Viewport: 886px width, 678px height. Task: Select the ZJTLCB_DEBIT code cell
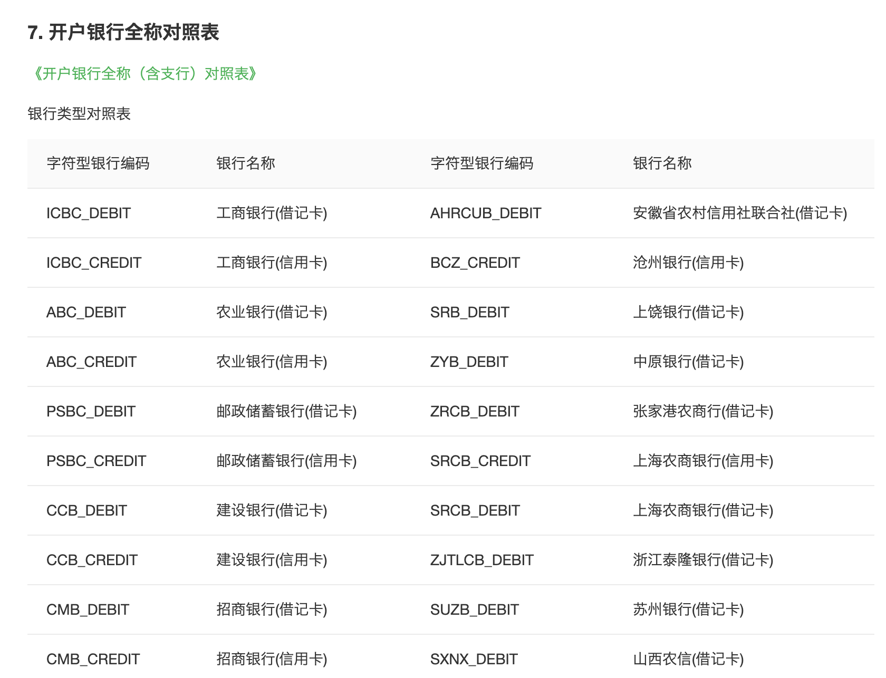coord(482,560)
